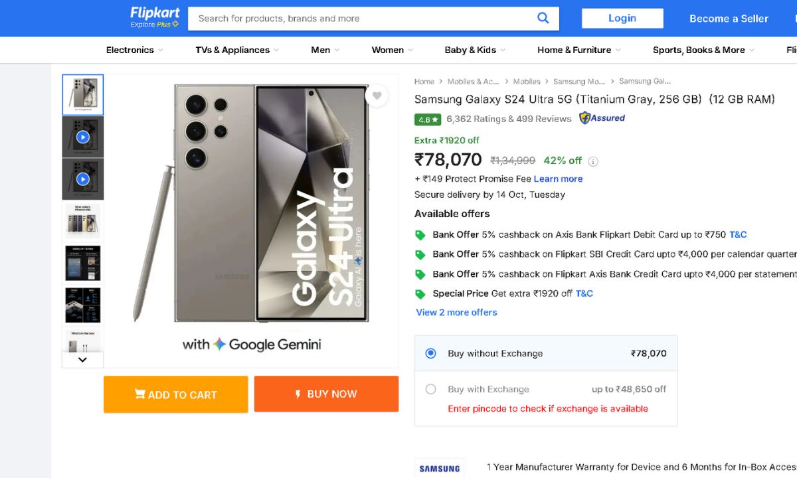Open the TVs & Appliances dropdown

tap(237, 50)
